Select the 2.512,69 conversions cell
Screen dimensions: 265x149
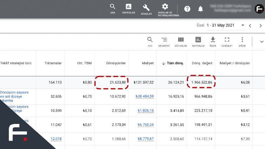click(119, 111)
